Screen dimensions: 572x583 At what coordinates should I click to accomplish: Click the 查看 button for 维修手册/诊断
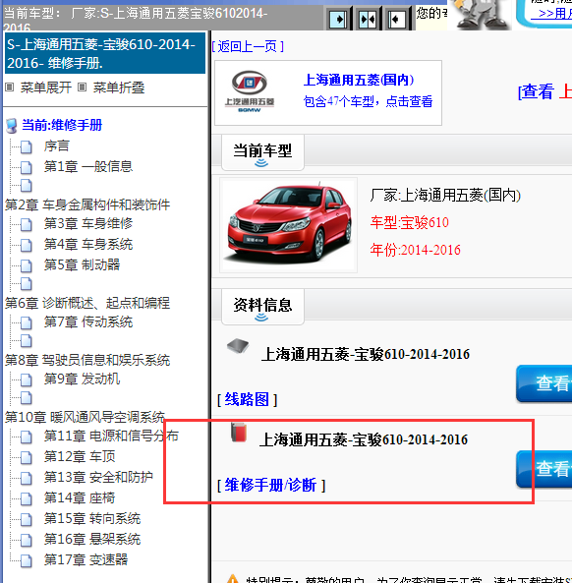tap(544, 469)
